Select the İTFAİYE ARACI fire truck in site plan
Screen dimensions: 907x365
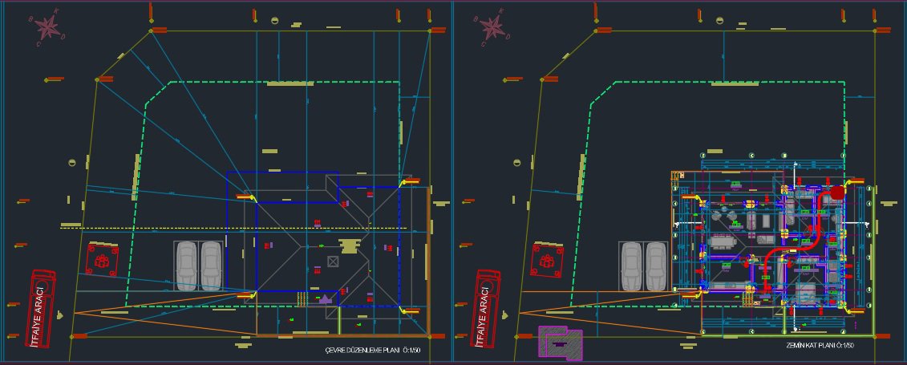(x=40, y=309)
